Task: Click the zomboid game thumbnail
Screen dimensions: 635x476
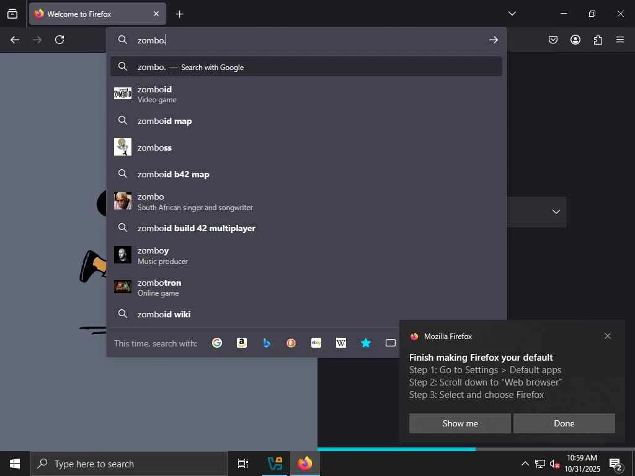Action: coord(123,94)
